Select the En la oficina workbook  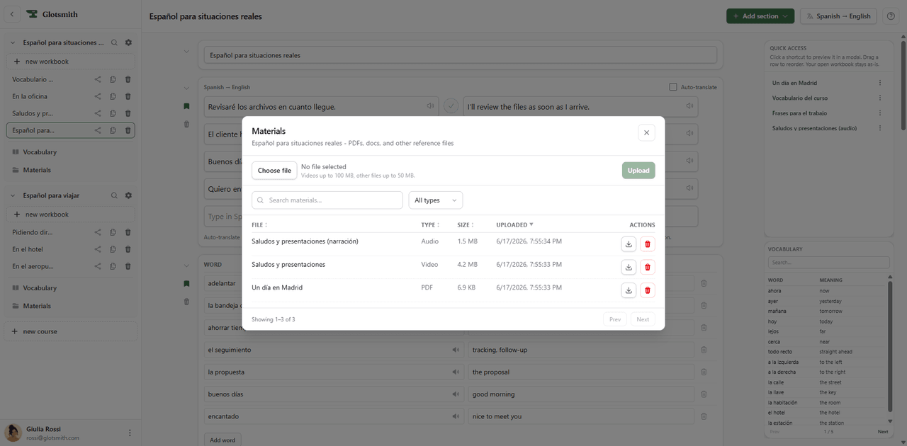click(30, 96)
